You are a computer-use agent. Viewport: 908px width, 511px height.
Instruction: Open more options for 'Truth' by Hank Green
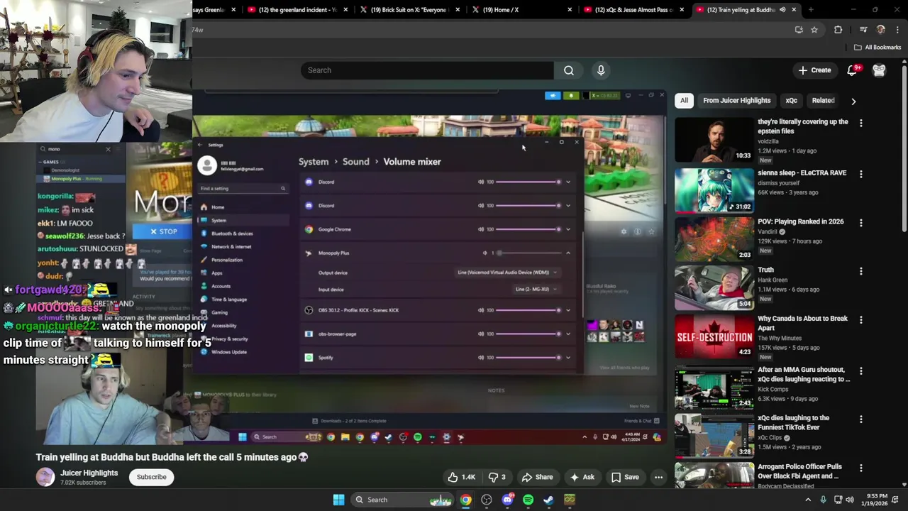click(x=860, y=271)
